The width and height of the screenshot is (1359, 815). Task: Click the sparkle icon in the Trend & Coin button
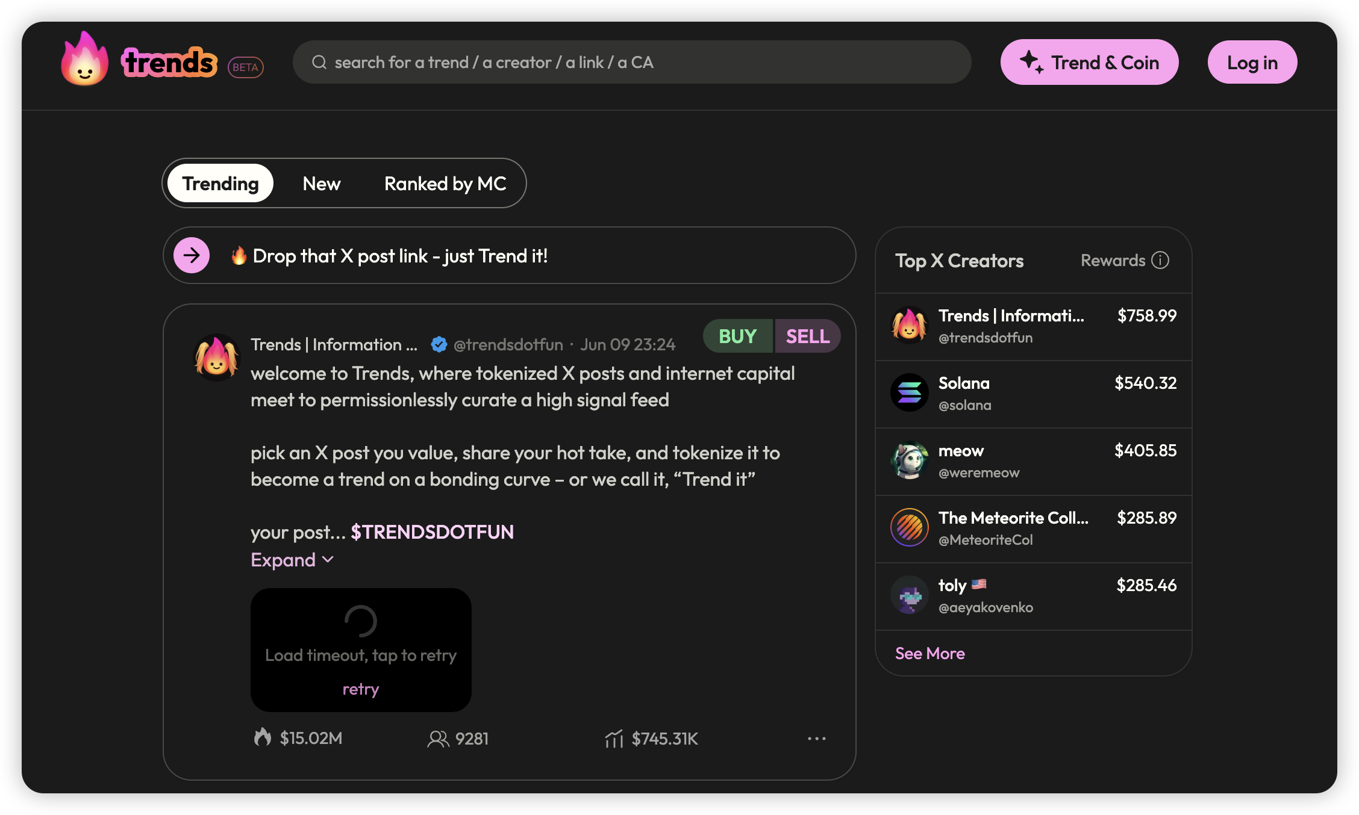tap(1031, 62)
